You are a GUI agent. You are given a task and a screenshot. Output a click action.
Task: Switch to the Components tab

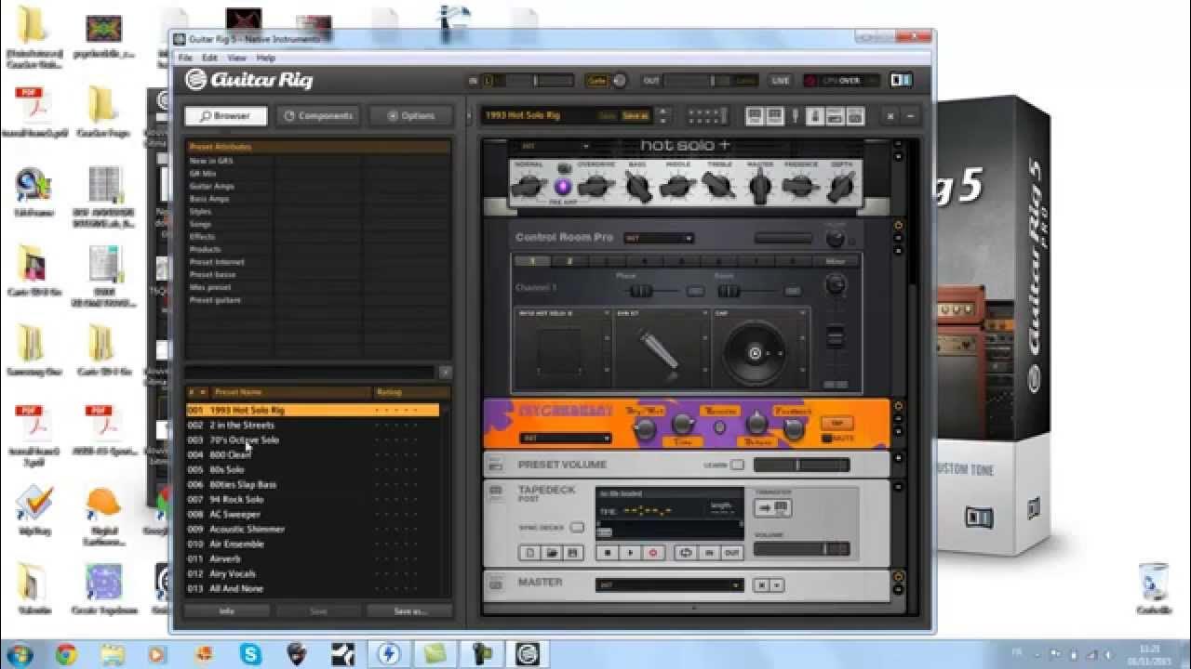pyautogui.click(x=318, y=116)
